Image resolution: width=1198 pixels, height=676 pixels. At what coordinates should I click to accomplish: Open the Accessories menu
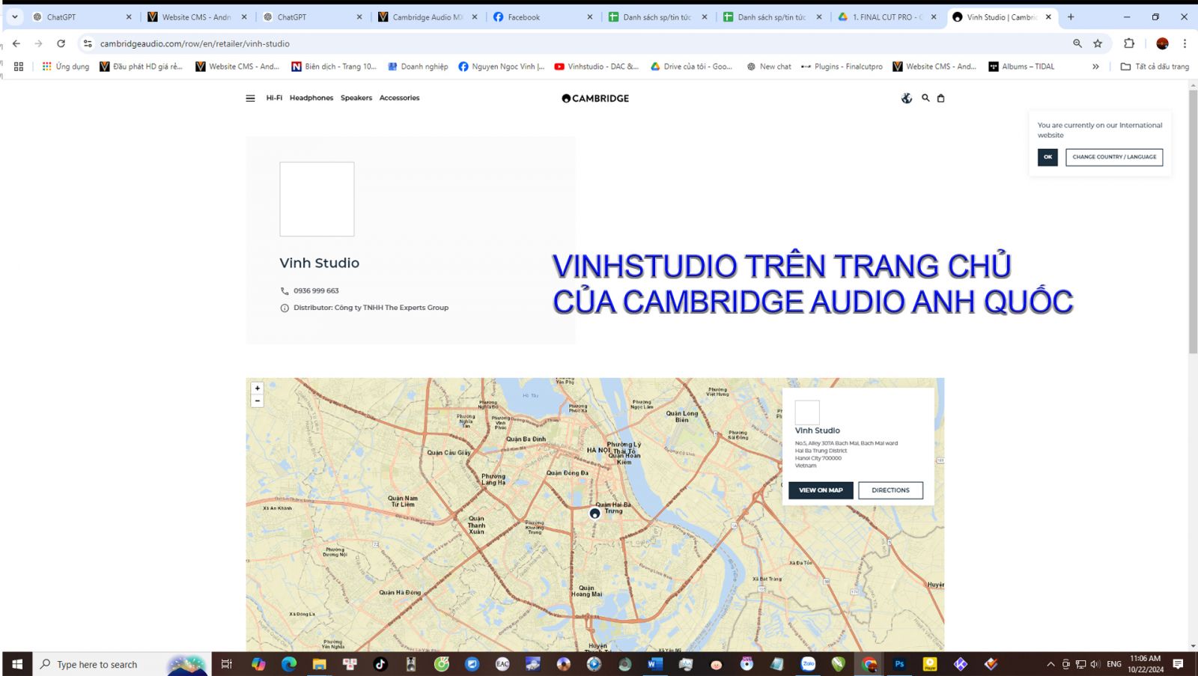pos(399,98)
